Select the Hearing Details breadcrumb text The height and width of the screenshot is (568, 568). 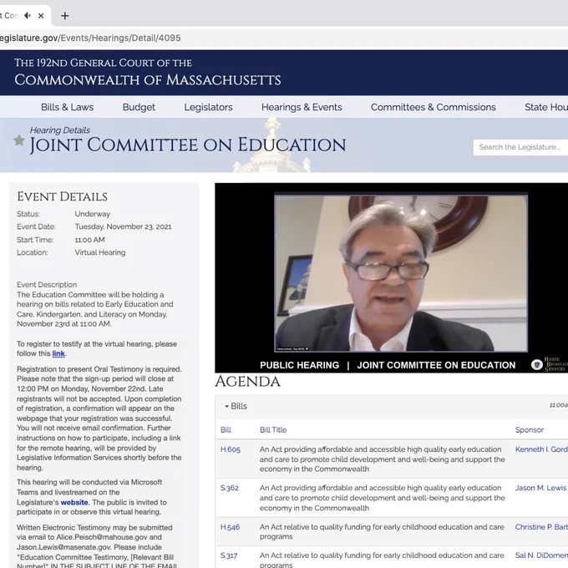60,130
